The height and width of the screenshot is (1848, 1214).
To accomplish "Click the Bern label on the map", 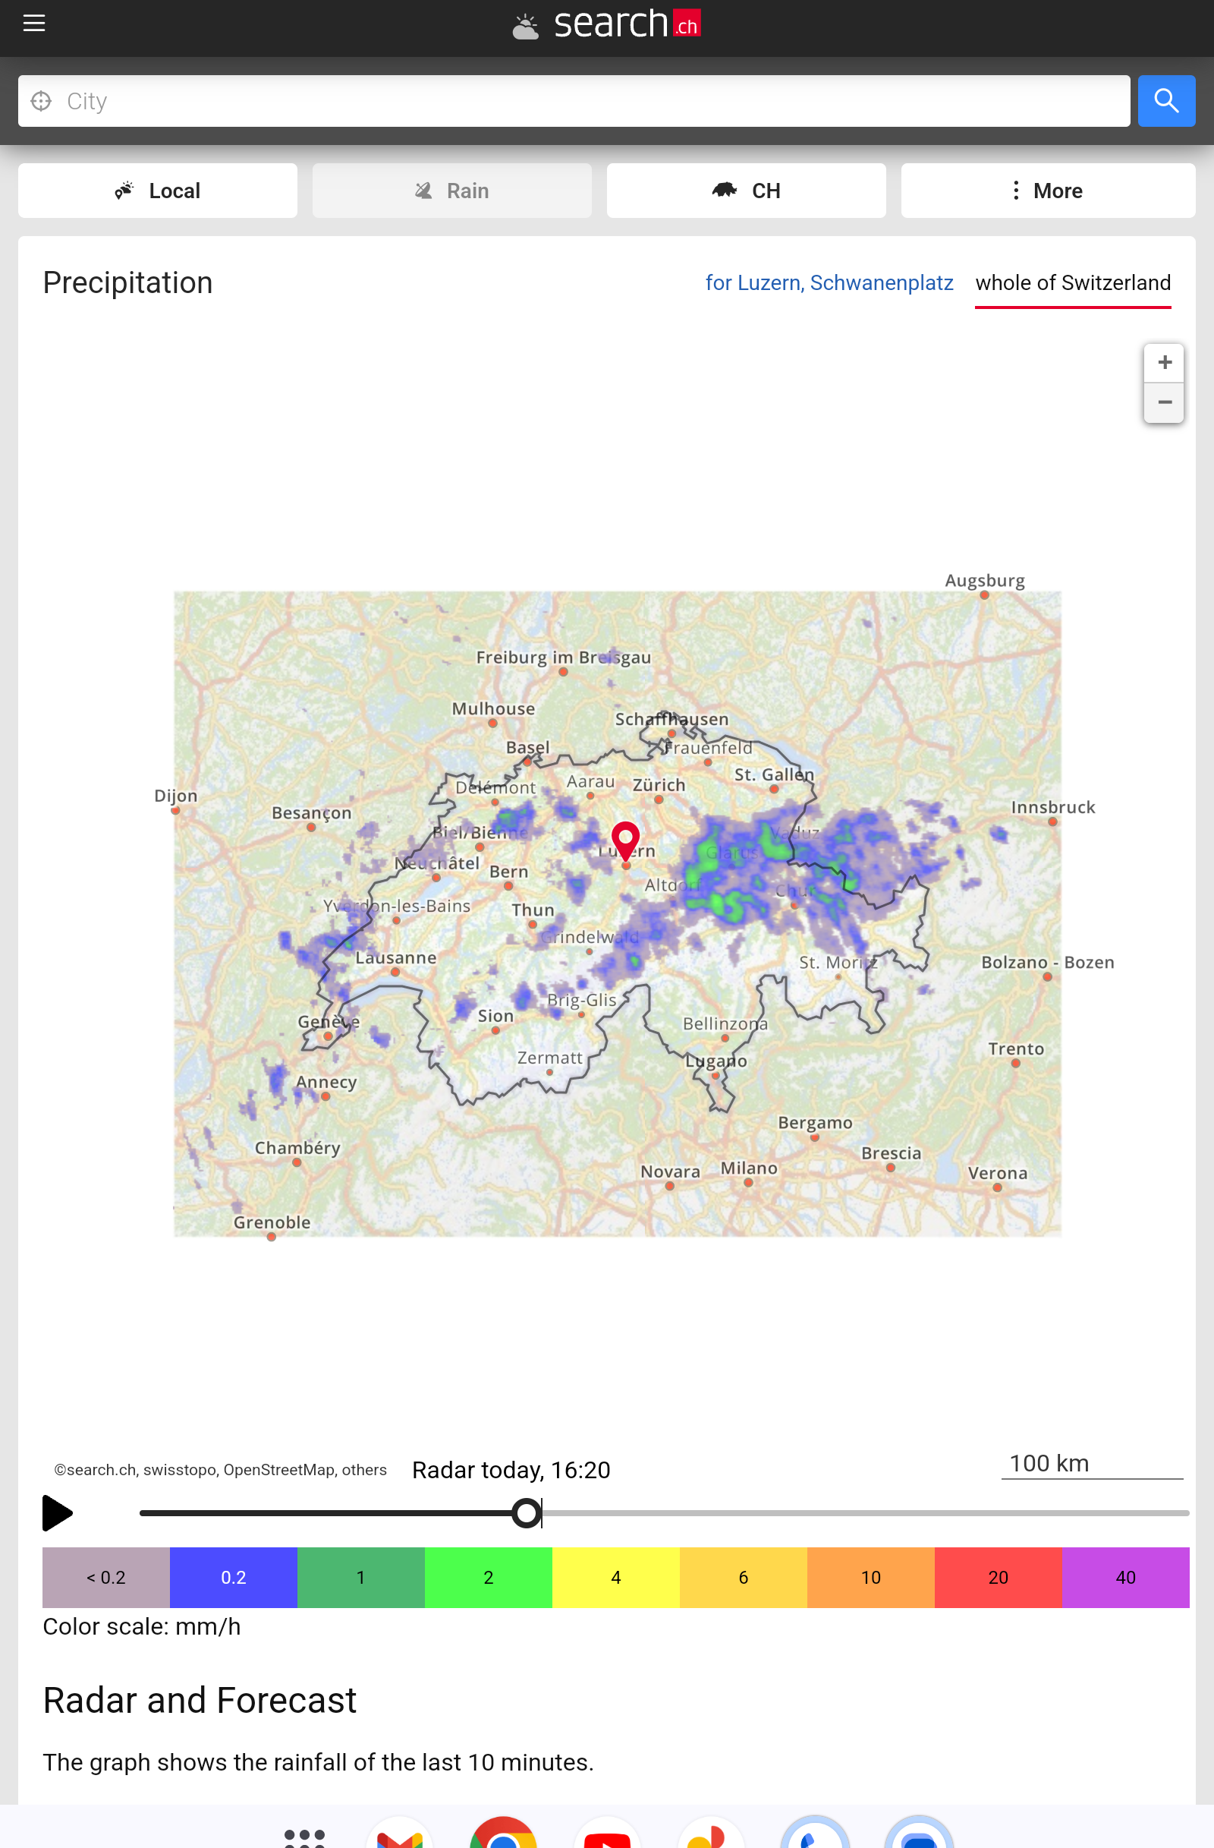I will (x=509, y=872).
